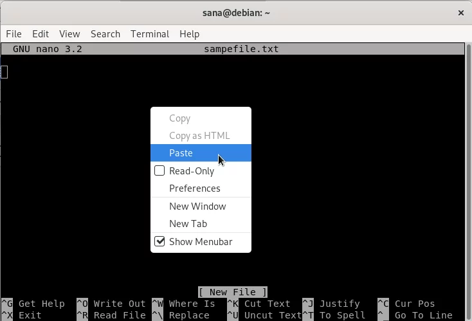Open Preferences from the context menu
The image size is (472, 321).
point(201,188)
